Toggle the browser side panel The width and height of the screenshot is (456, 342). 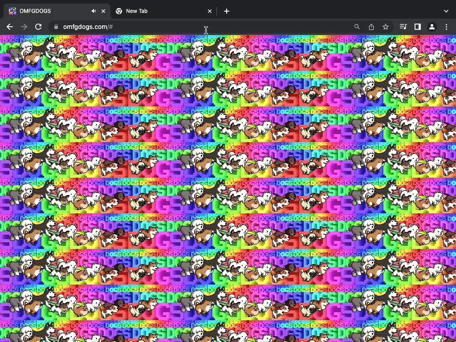pos(418,27)
